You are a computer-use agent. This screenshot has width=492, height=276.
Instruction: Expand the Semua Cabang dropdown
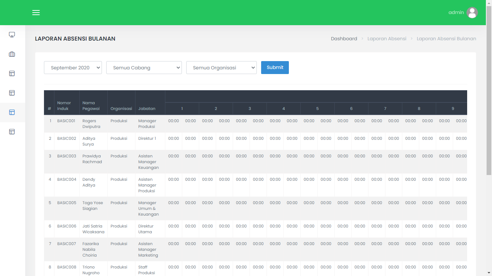click(144, 68)
